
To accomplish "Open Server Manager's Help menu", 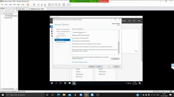I will (139, 21).
